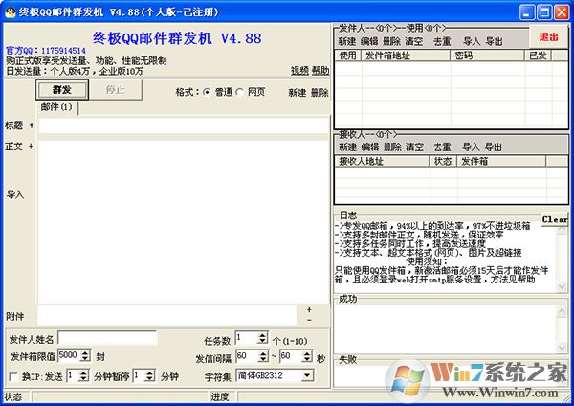Viewport: 574px width, 406px height.
Task: Click the first 发信间隔 spinner arrows
Action: [263, 356]
